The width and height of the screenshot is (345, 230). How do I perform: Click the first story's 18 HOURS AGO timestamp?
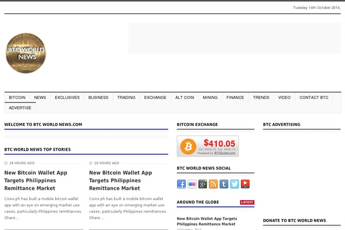point(22,163)
